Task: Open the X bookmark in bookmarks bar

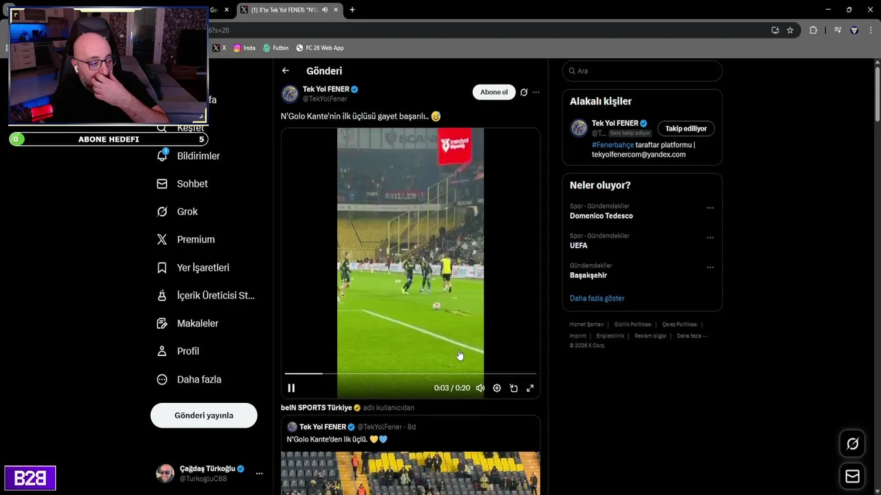Action: 219,48
